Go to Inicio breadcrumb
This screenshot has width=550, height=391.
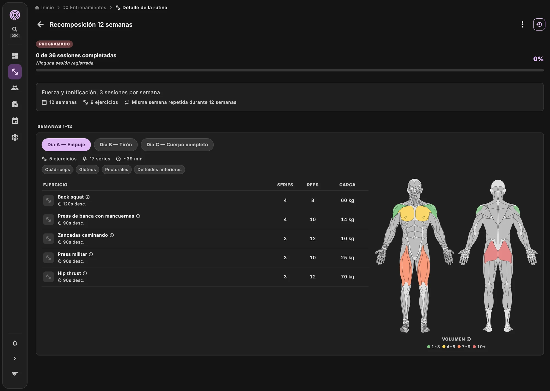[x=44, y=7]
